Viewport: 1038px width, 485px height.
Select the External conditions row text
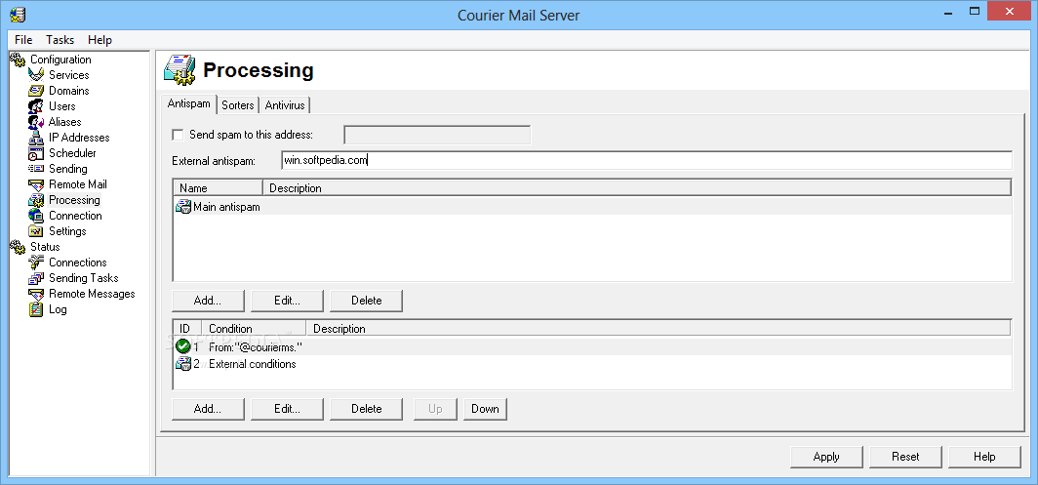[x=253, y=364]
